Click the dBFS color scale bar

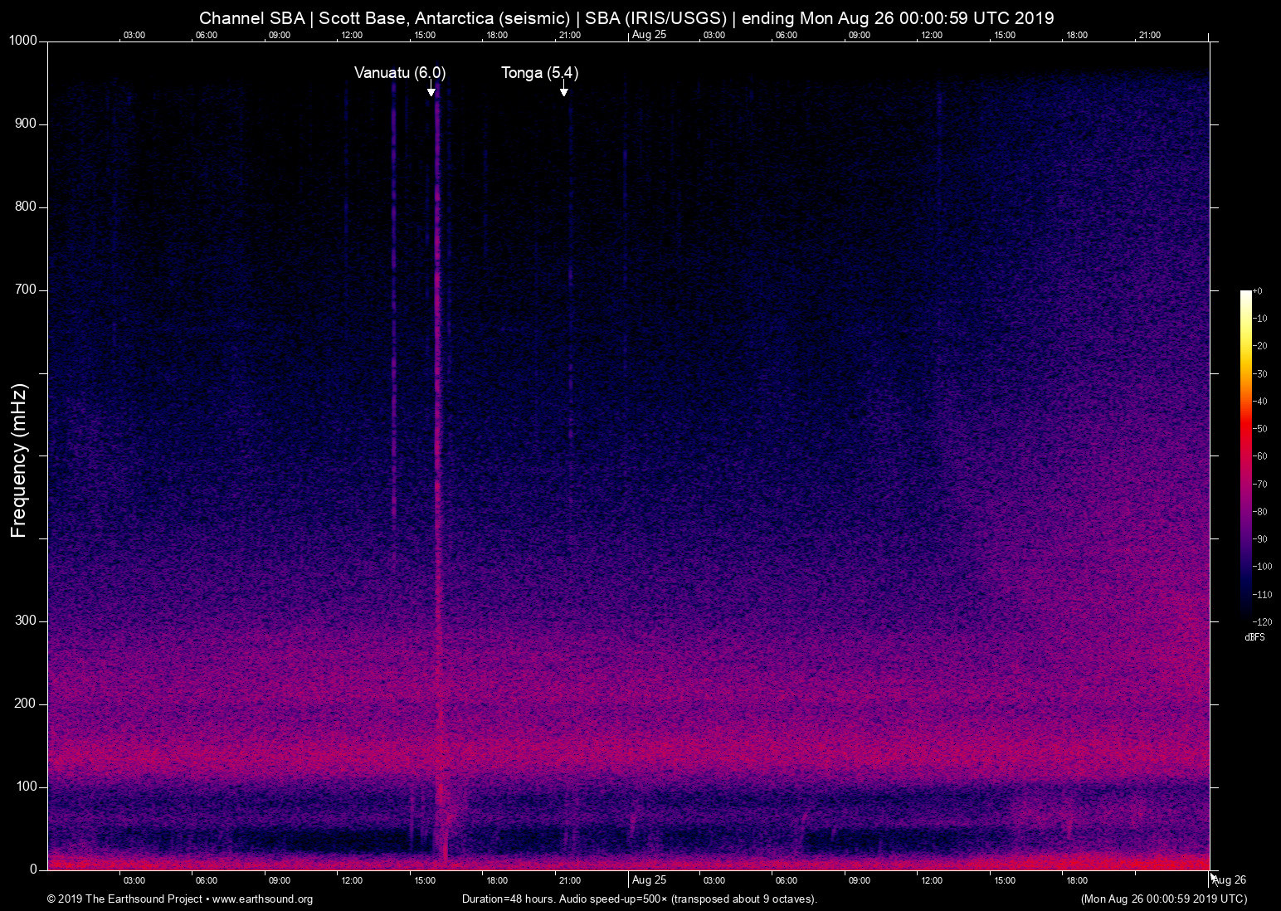pos(1245,455)
